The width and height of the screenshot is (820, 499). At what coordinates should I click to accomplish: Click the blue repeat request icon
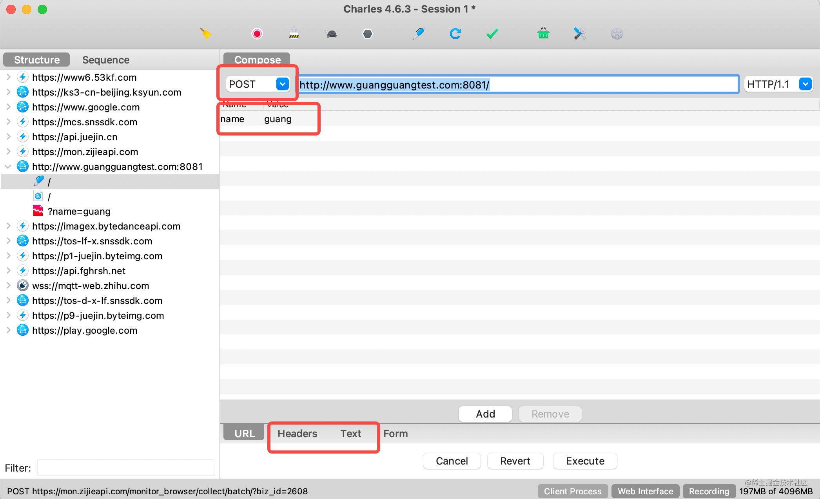click(455, 34)
